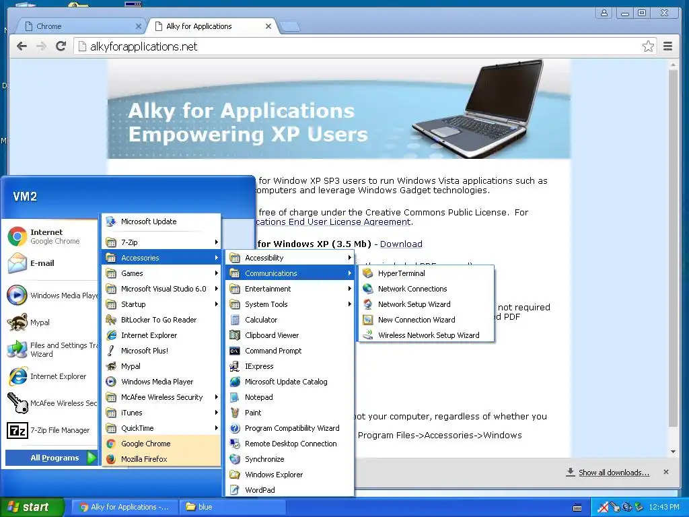Reload the page in Chrome

[x=61, y=46]
